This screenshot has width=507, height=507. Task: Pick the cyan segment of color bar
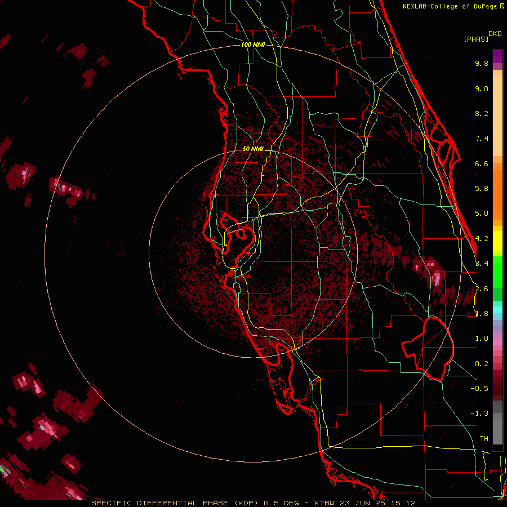pyautogui.click(x=497, y=310)
